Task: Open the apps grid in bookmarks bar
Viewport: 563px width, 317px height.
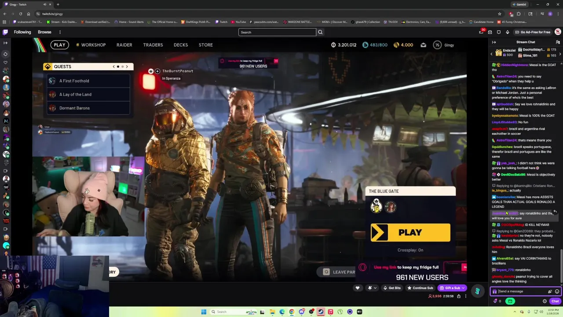Action: click(x=5, y=22)
